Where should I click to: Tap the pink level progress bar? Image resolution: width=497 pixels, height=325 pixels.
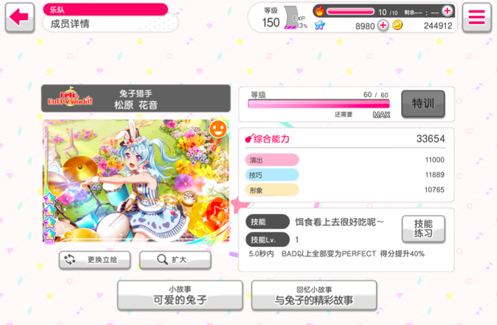319,104
